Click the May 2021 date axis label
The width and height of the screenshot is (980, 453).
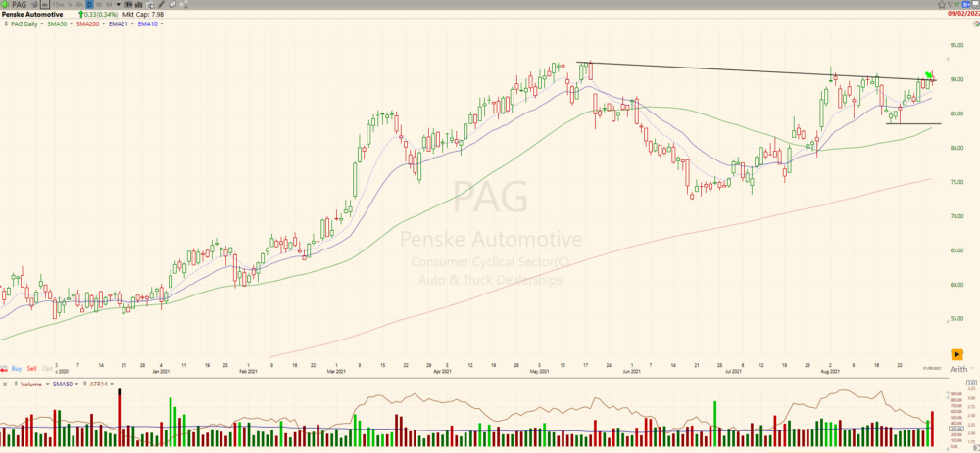(x=539, y=371)
